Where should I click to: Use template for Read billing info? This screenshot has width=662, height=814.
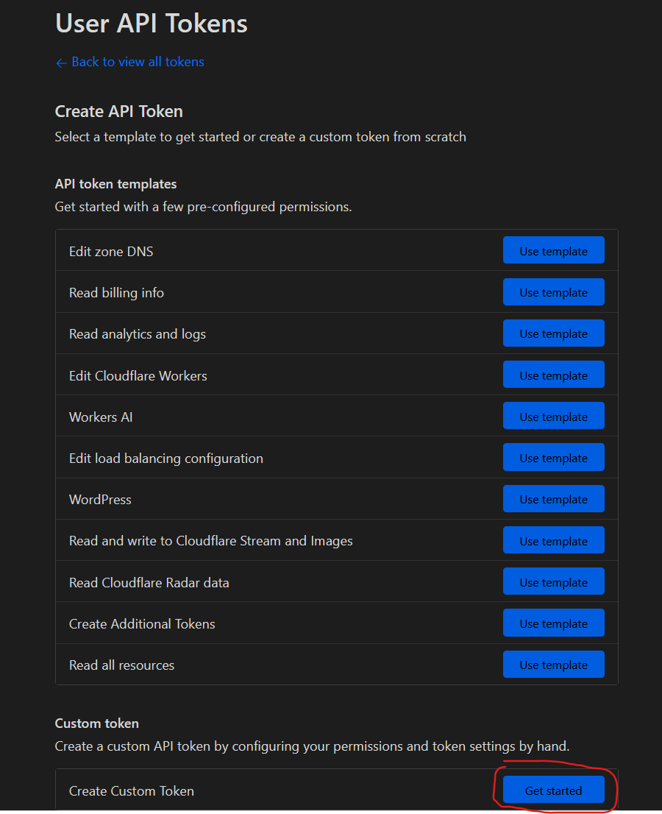click(553, 291)
